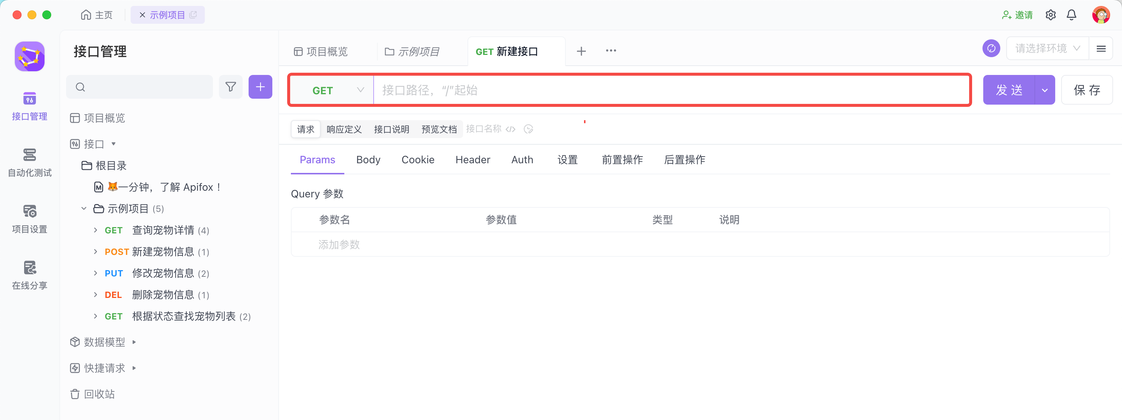Focus the sidebar search box

[x=140, y=87]
